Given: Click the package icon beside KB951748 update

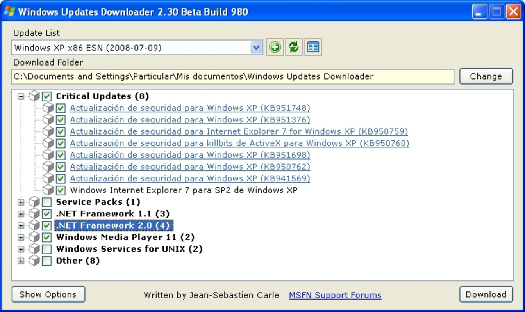Looking at the screenshot, I should [48, 108].
